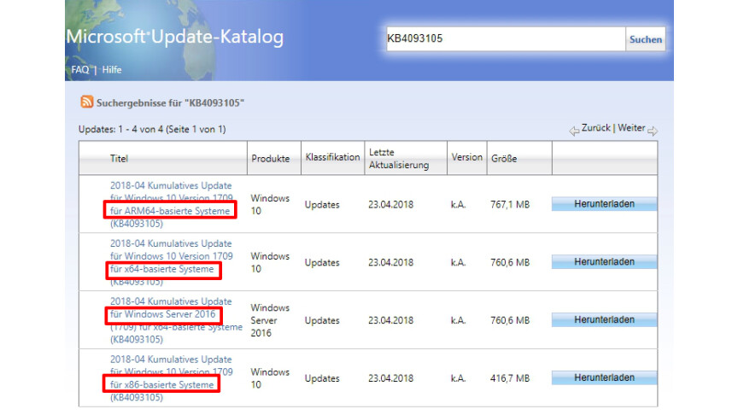
Task: Open the x64-basierte Systeme Windows 10 update
Action: tap(172, 262)
